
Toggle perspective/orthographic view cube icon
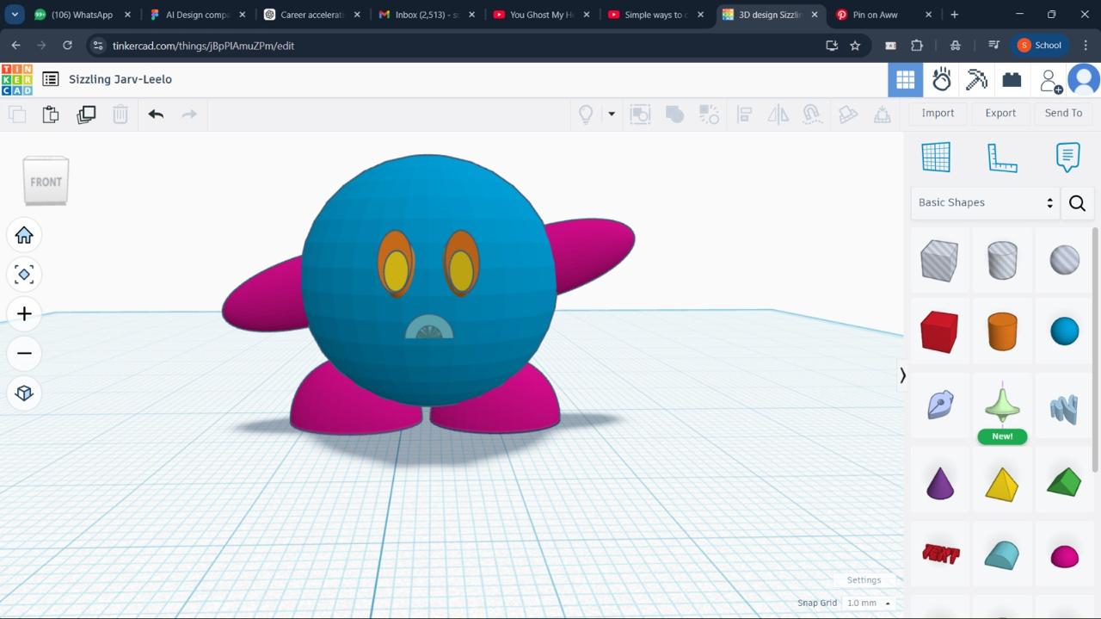(x=24, y=393)
